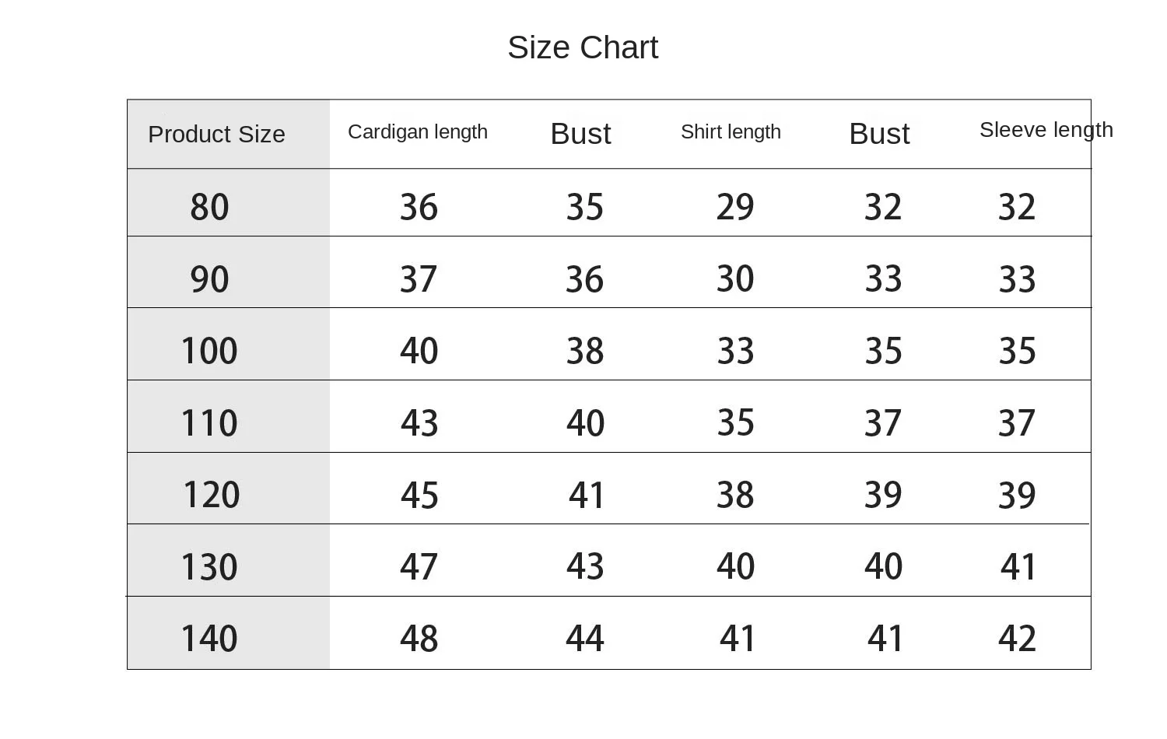
Task: Select sleeve length 42 in size 140 row
Action: point(1017,639)
